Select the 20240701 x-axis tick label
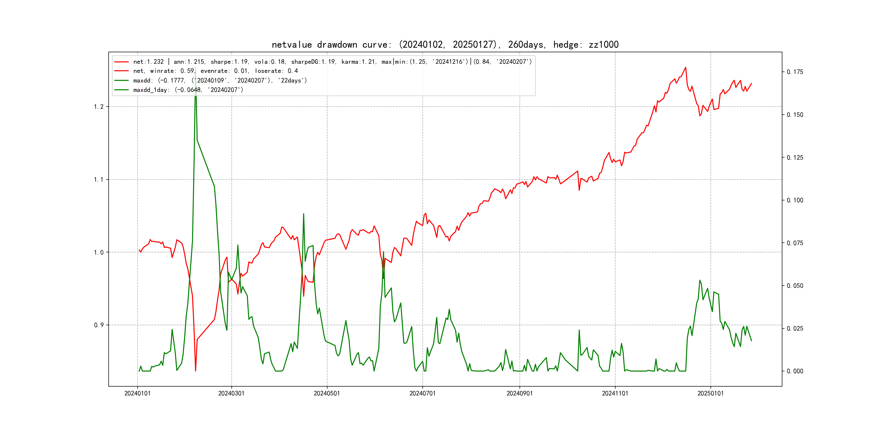Viewport: 869px width, 434px height. (x=422, y=393)
